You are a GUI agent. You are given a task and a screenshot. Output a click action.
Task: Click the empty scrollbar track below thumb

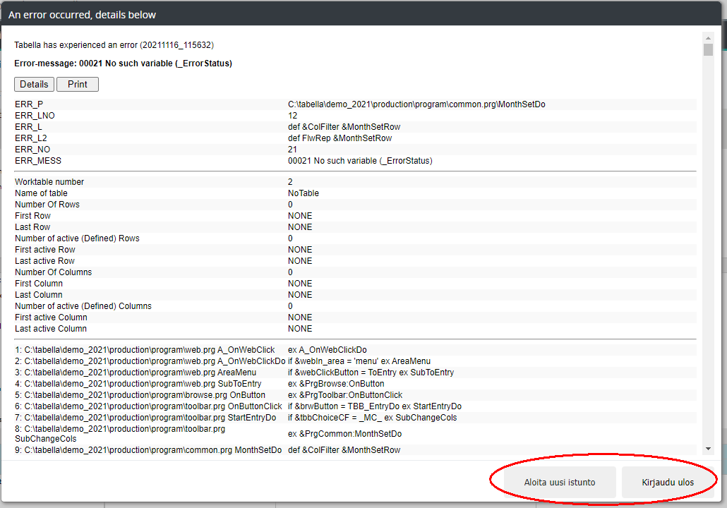pyautogui.click(x=708, y=247)
